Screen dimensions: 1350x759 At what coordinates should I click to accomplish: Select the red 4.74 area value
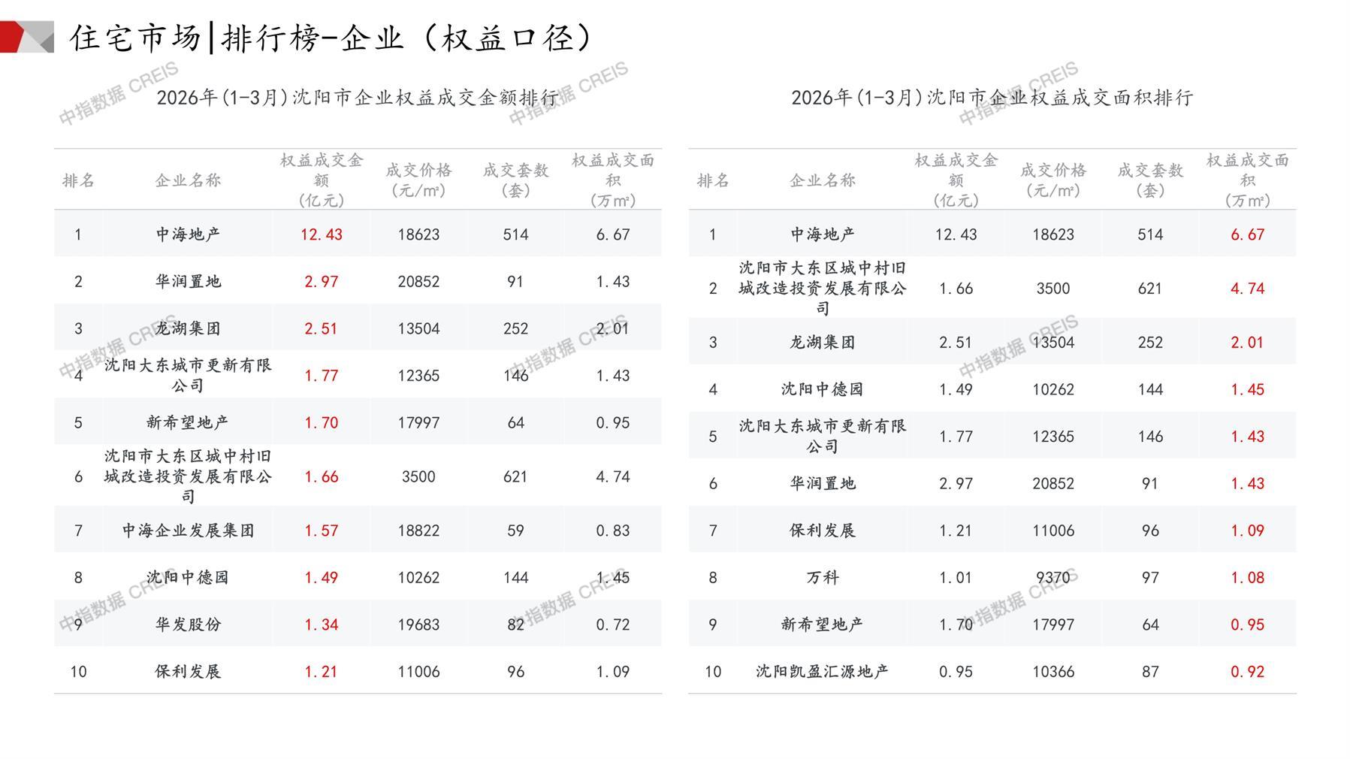pyautogui.click(x=1247, y=289)
